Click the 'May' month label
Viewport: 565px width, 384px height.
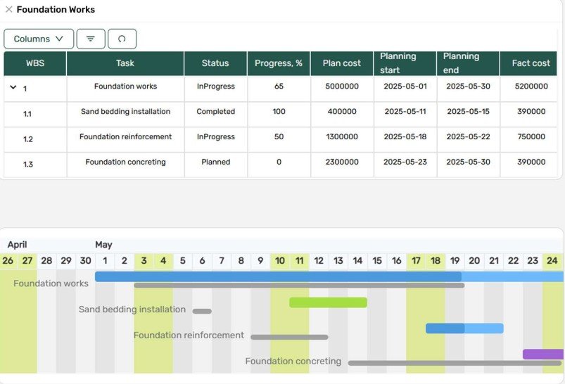(103, 245)
